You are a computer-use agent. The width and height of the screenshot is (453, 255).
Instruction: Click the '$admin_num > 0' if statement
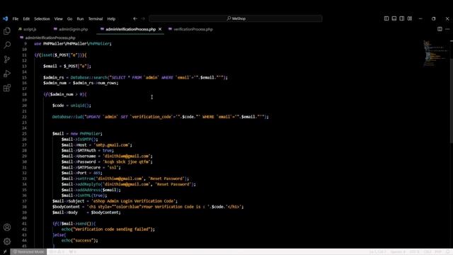click(x=65, y=94)
